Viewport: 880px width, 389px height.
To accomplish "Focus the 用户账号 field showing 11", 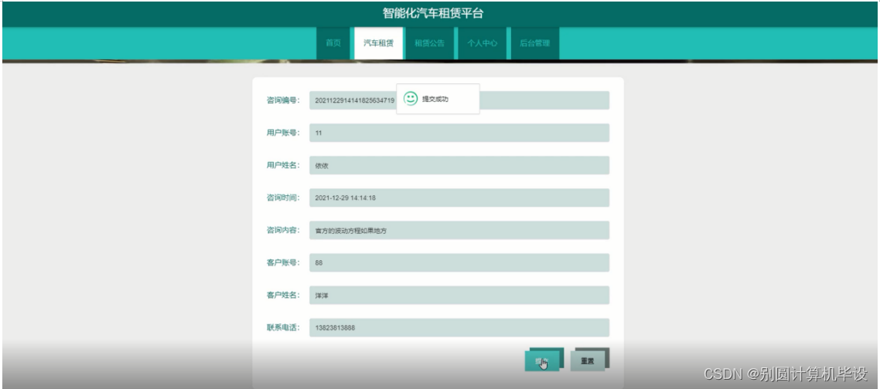I will 459,133.
